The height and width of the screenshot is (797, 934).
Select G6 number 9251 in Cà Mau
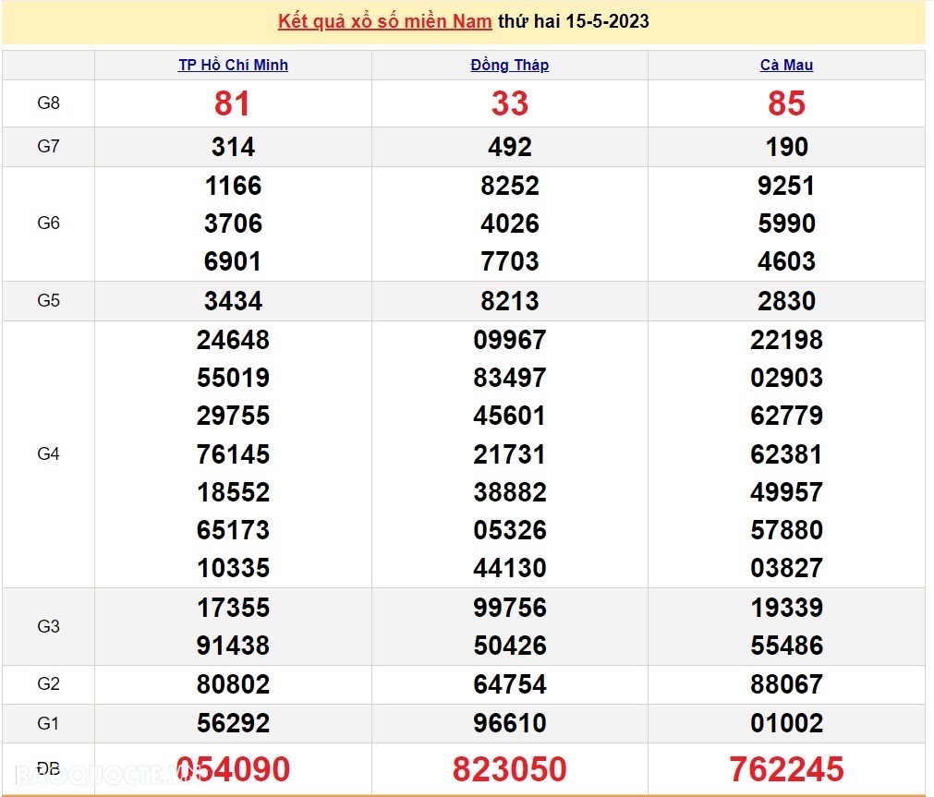tap(786, 186)
